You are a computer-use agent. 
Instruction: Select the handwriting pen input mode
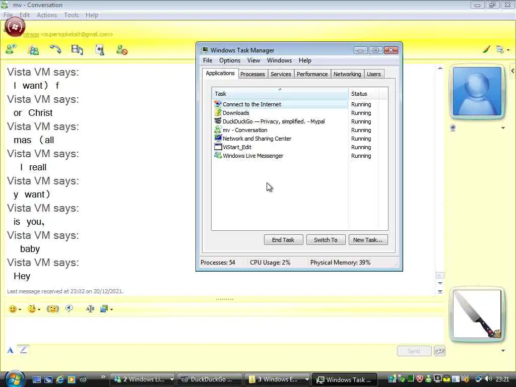tap(23, 350)
